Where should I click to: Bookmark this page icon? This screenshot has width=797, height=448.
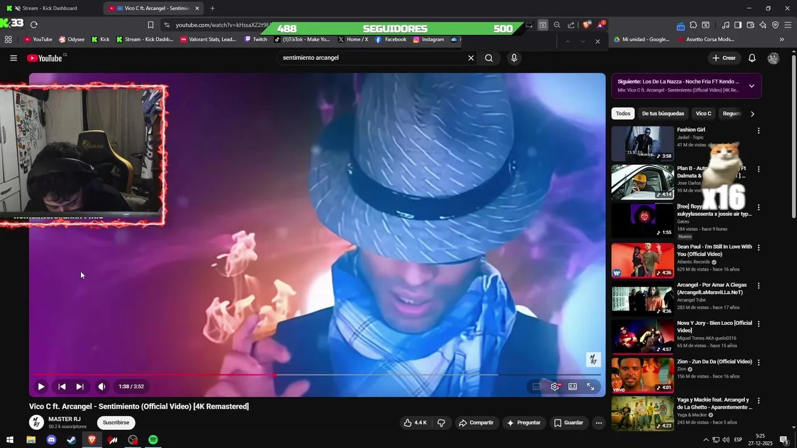coord(151,25)
